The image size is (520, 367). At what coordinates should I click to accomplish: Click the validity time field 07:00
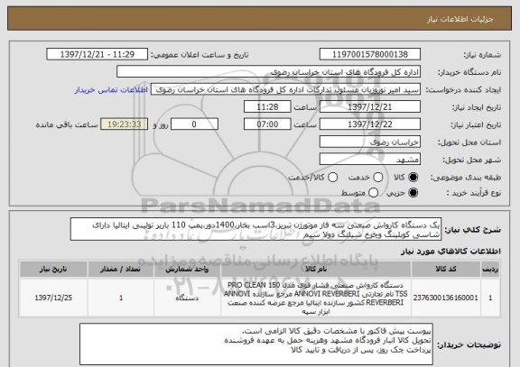[x=267, y=124]
